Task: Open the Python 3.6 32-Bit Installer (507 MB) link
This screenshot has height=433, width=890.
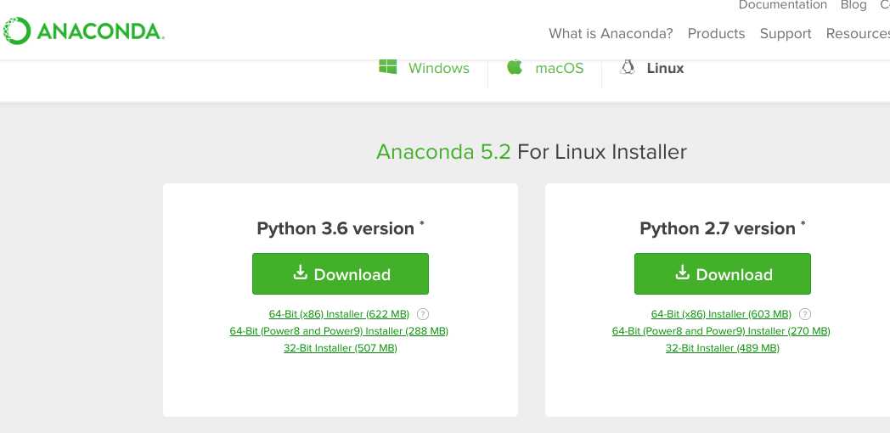Action: tap(341, 348)
